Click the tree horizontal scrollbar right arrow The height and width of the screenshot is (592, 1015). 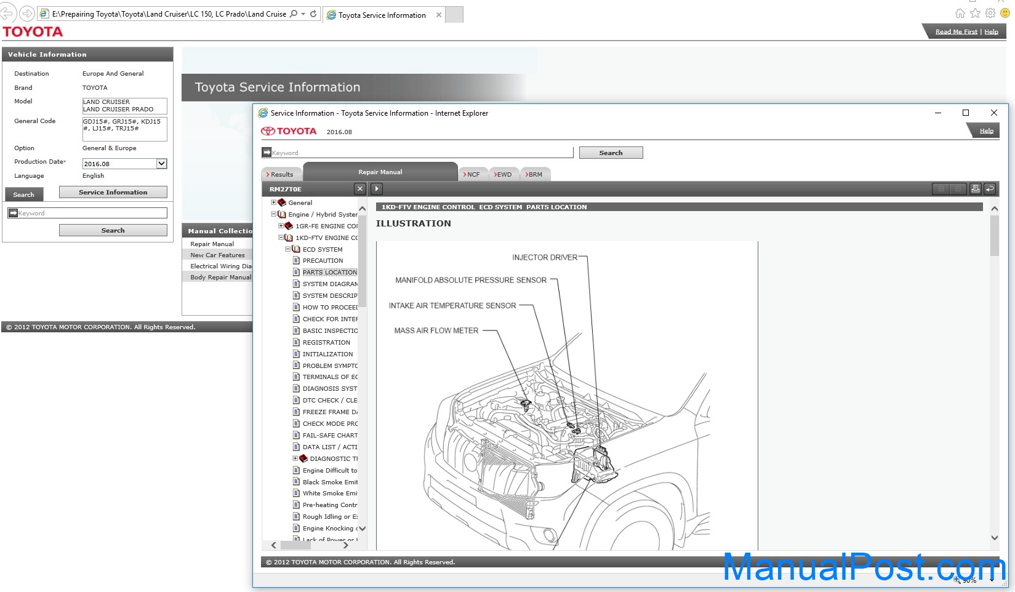coord(346,545)
